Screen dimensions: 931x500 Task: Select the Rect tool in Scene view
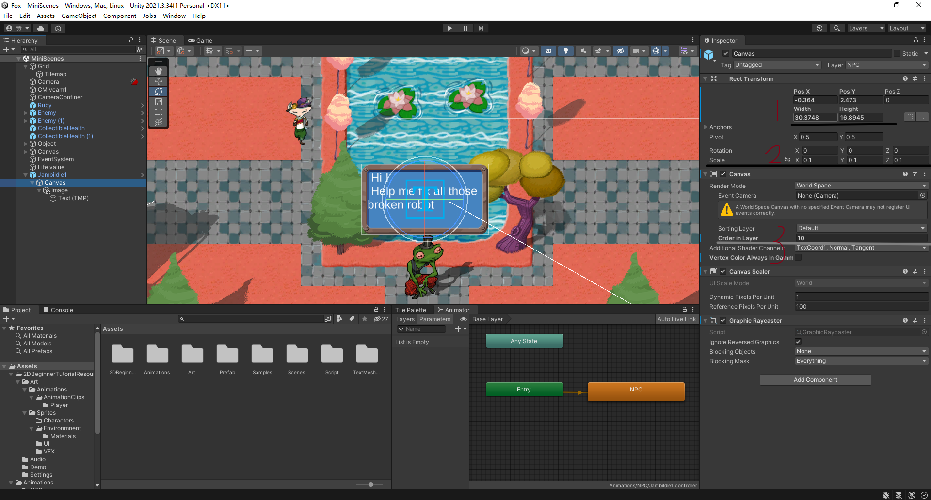click(x=159, y=112)
